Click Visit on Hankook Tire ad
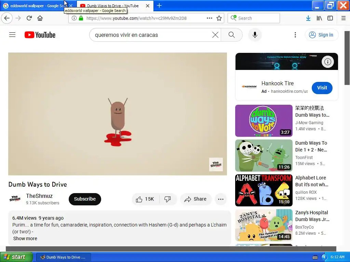This screenshot has height=262, width=350. (x=322, y=88)
